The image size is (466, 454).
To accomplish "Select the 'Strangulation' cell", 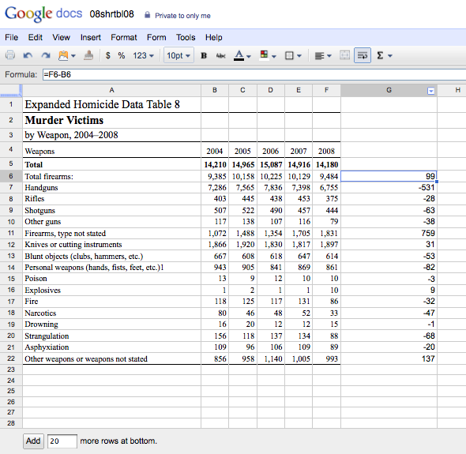I will 111,336.
